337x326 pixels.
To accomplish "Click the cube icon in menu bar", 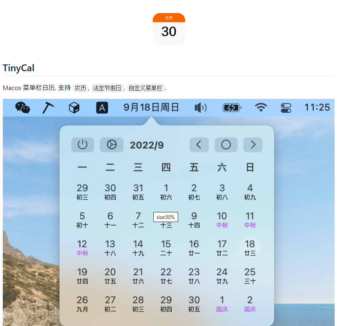I will click(x=74, y=108).
